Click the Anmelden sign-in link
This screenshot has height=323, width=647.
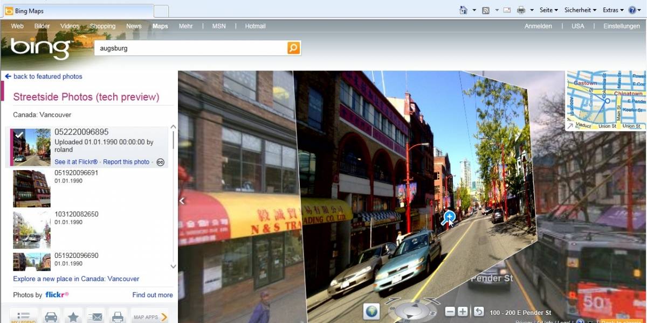tap(538, 26)
